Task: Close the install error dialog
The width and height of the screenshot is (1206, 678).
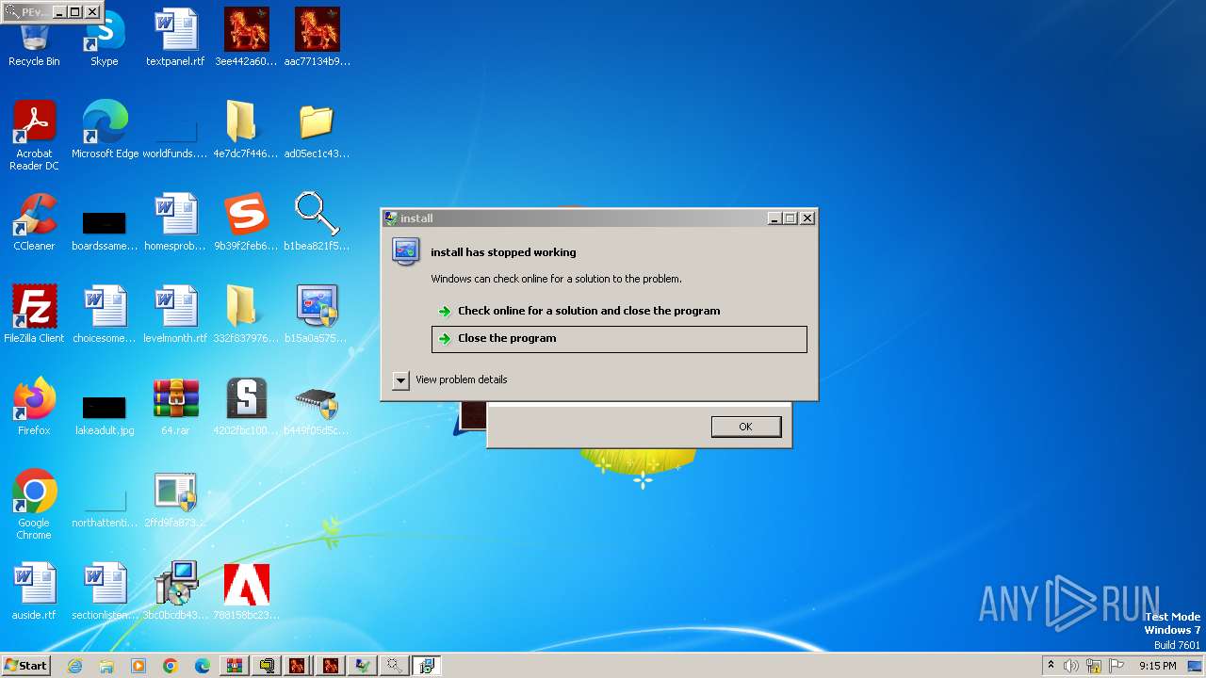Action: (807, 218)
